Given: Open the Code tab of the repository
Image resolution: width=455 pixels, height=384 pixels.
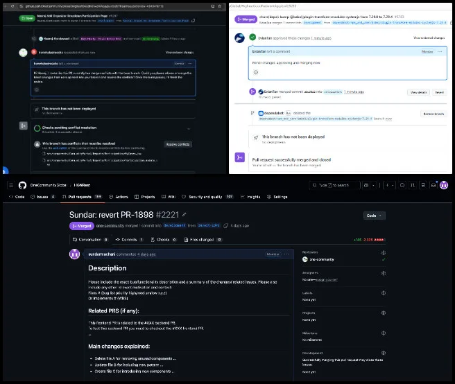Looking at the screenshot, I should [x=17, y=197].
